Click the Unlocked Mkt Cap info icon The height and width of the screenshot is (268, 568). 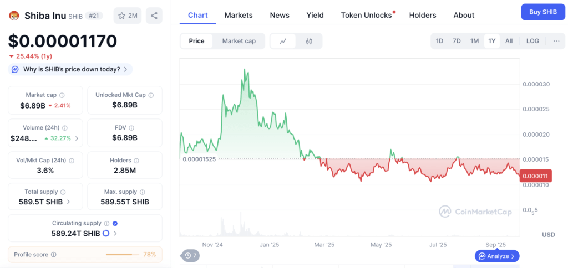[x=151, y=95]
